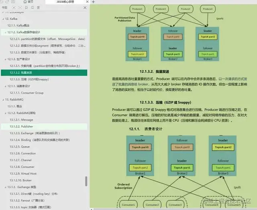257x210 pixels.
Task: Expand all bookmarks icon
Action: pos(14,8)
